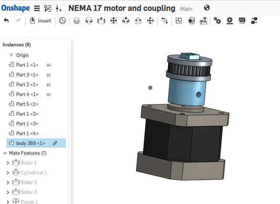Click the link icon on body 269 <1>
This screenshot has height=204, width=280.
point(55,143)
